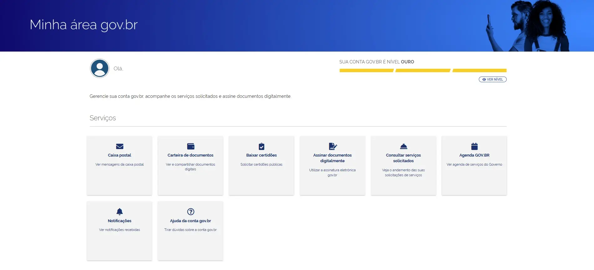The image size is (594, 270).
Task: Open Carteira de documentos title
Action: click(x=190, y=155)
